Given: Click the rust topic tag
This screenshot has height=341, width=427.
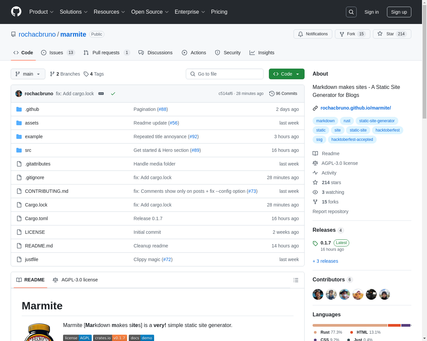Looking at the screenshot, I should tap(347, 121).
